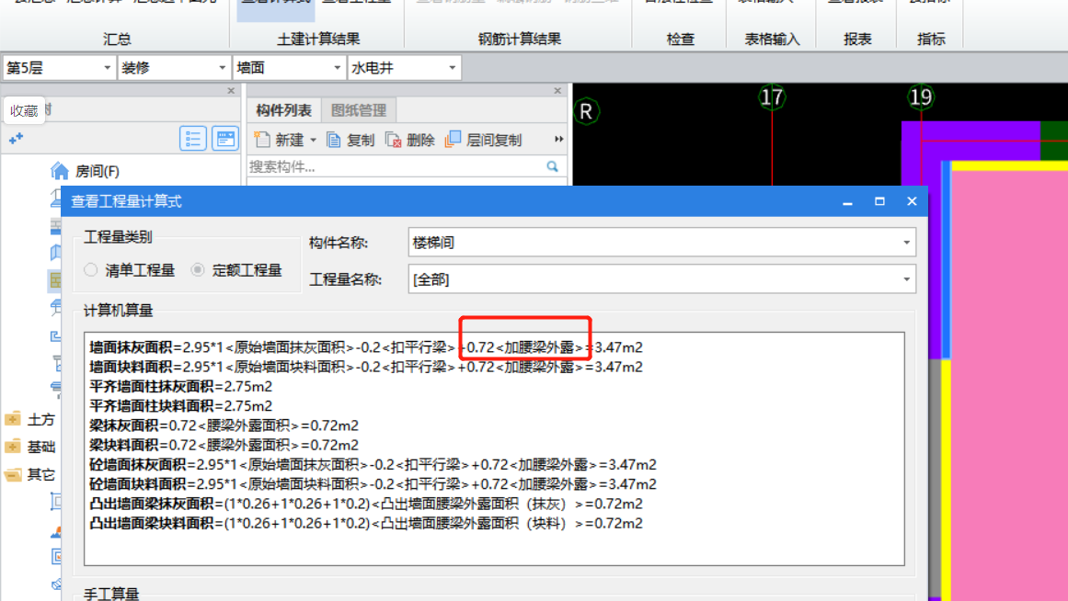Image resolution: width=1068 pixels, height=601 pixels.
Task: Switch navigation tree to panel view icon
Action: 224,139
